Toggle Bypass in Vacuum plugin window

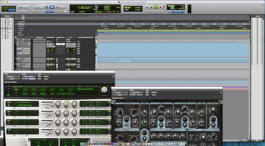(154, 93)
